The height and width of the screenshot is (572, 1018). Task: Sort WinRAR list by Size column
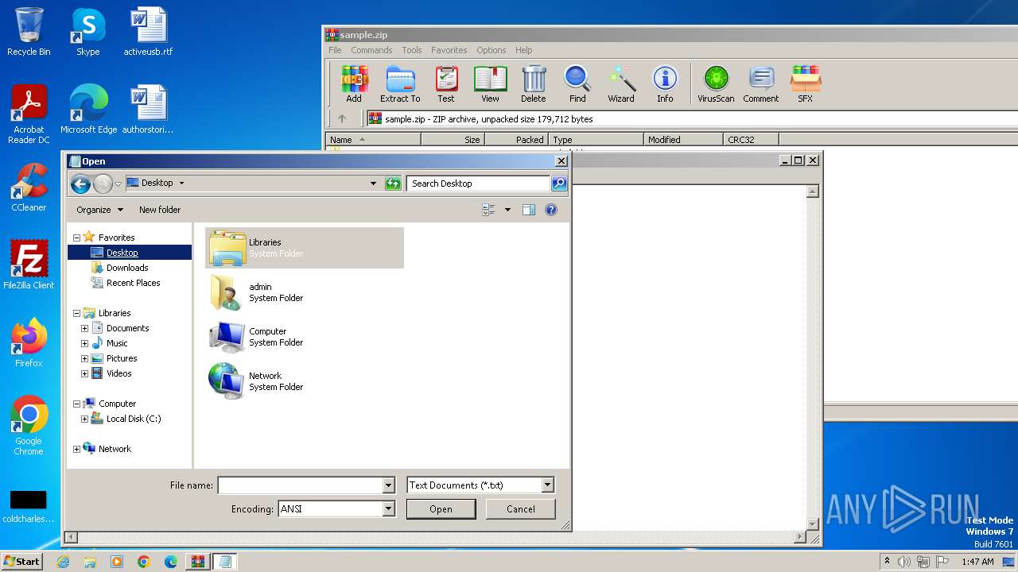point(453,139)
